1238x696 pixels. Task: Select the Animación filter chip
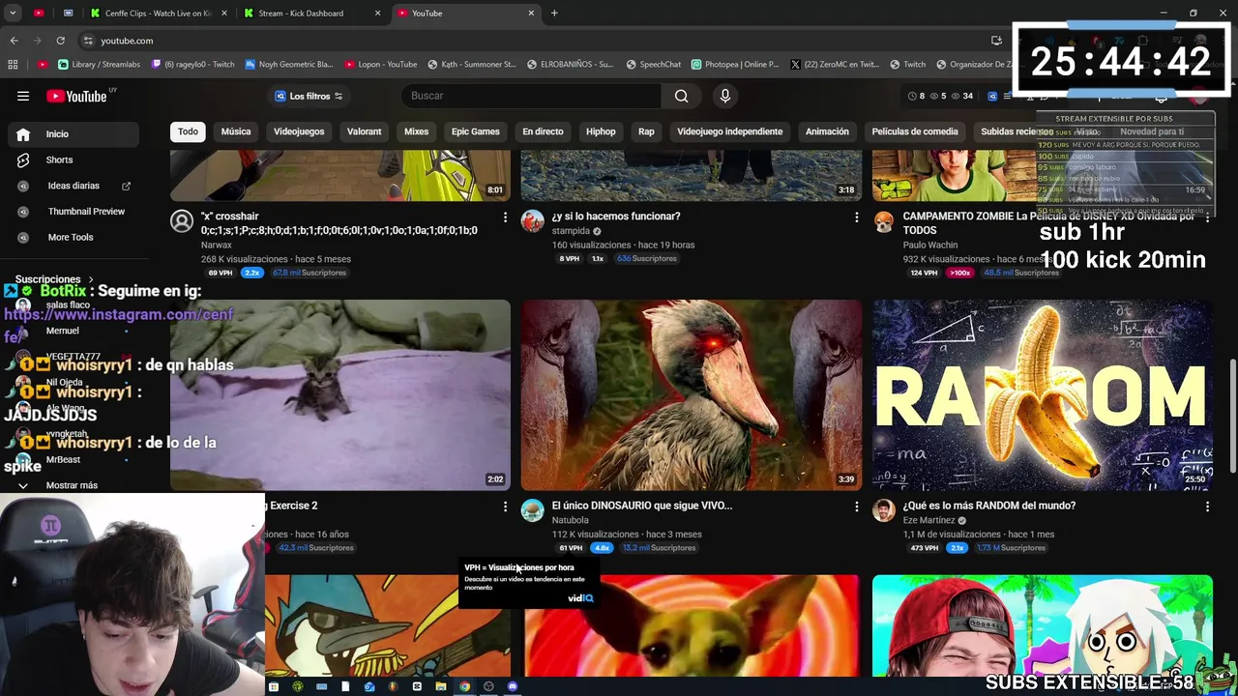coord(827,131)
